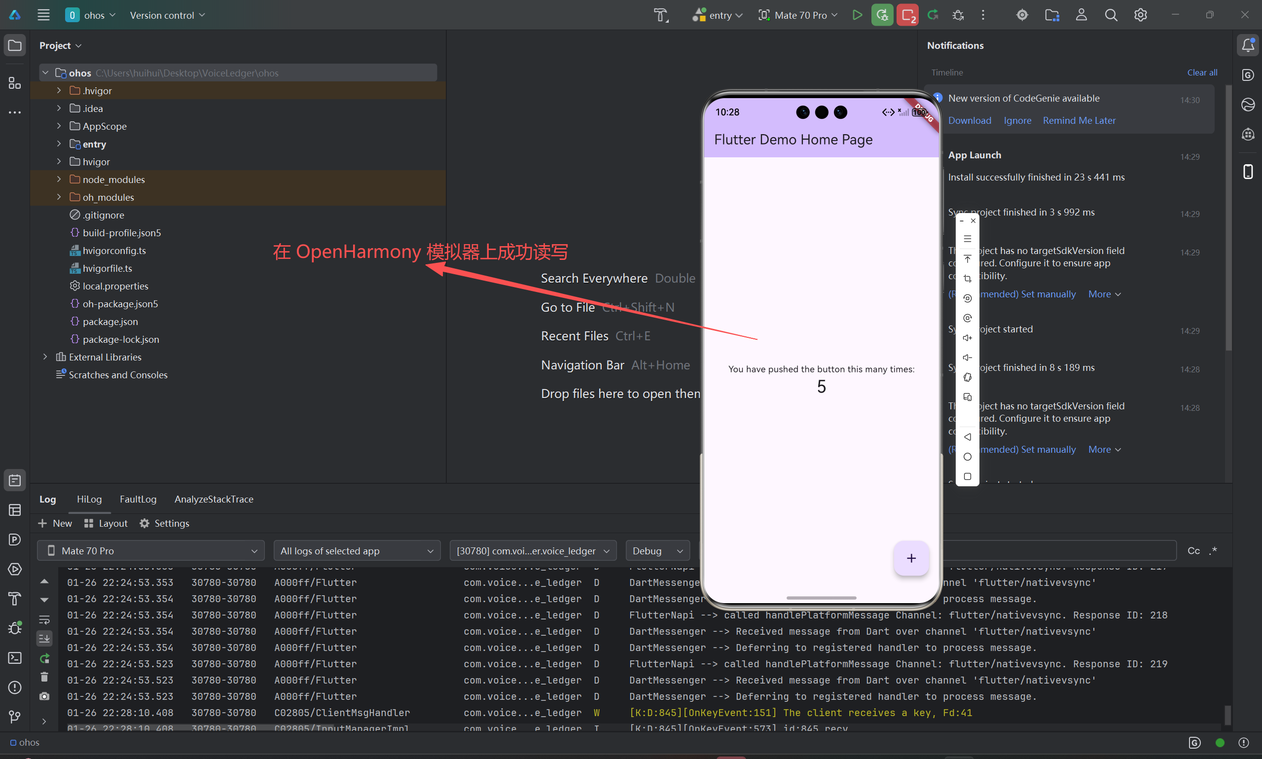Click Clear all notifications
The height and width of the screenshot is (759, 1262).
click(x=1202, y=72)
